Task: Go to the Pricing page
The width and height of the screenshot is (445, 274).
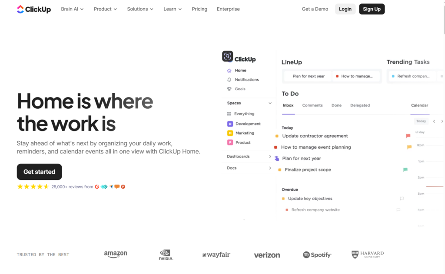Action: tap(199, 9)
